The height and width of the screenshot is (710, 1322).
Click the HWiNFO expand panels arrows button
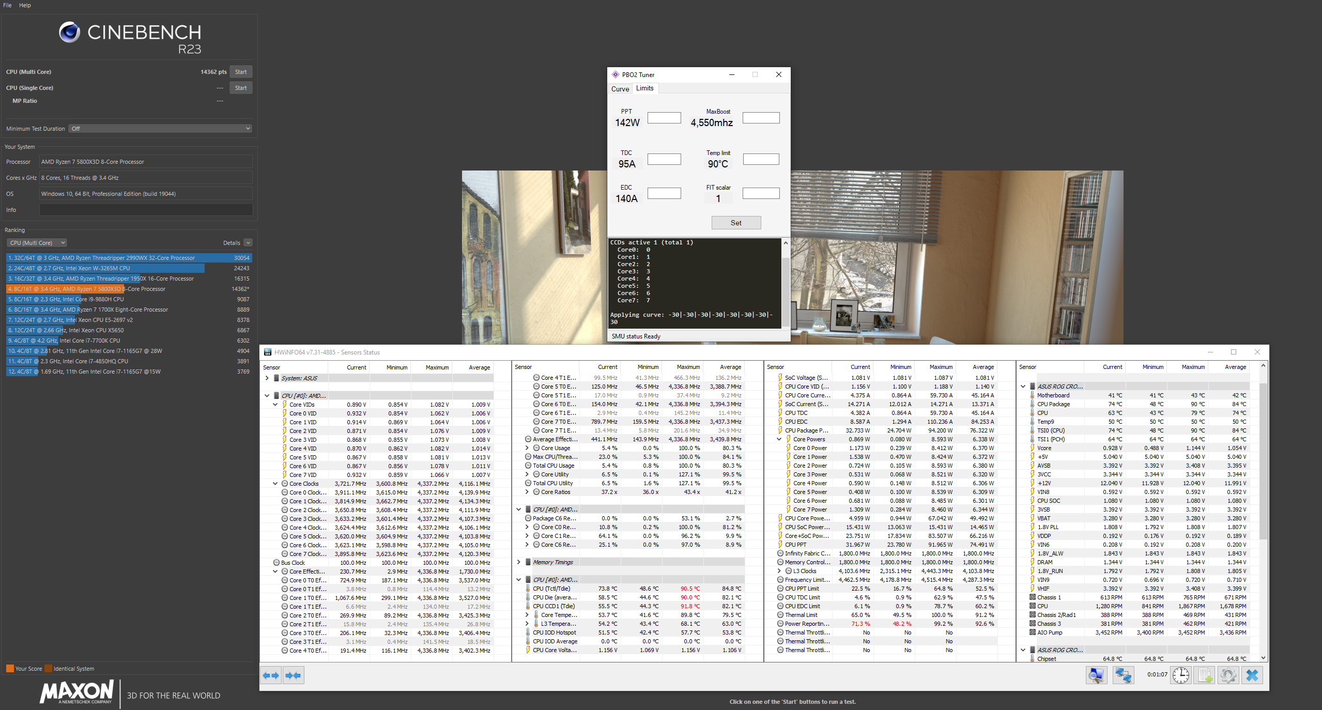271,675
